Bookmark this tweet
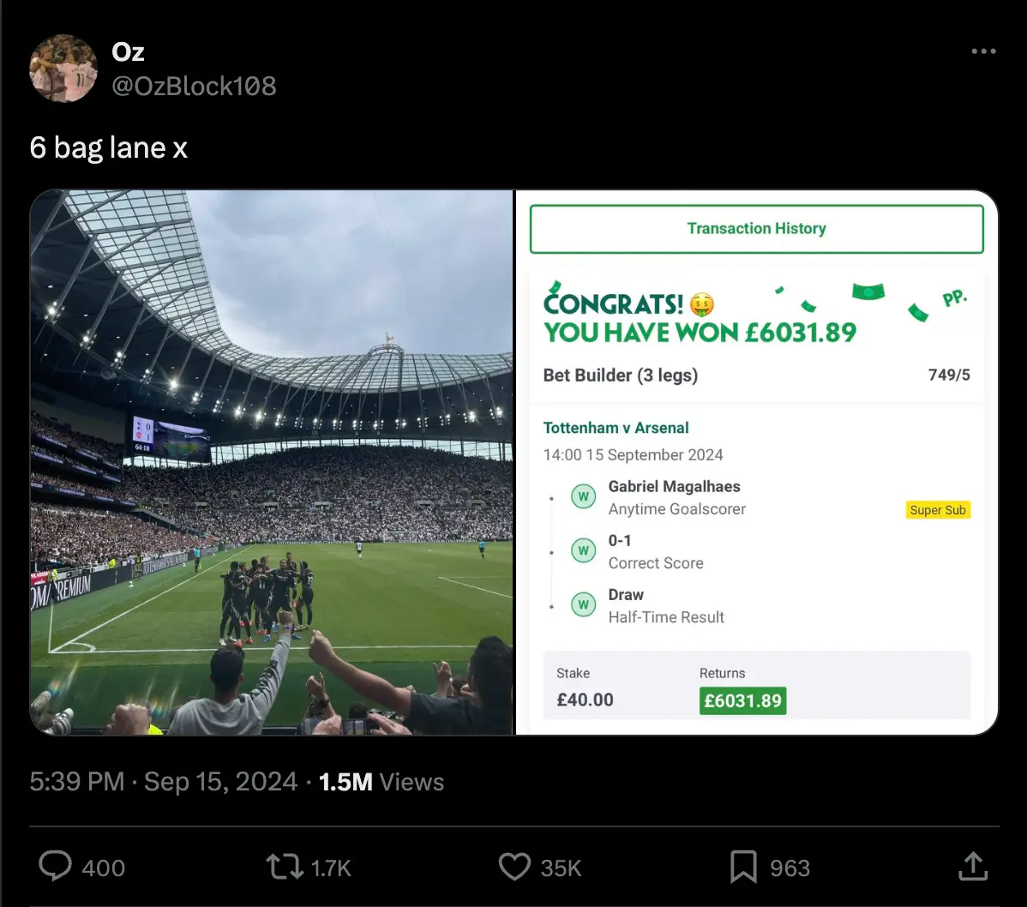 pyautogui.click(x=743, y=867)
